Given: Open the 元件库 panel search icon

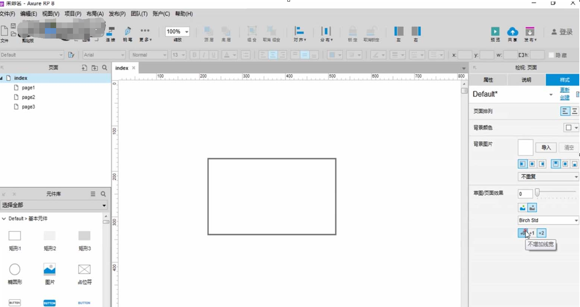Looking at the screenshot, I should point(104,194).
